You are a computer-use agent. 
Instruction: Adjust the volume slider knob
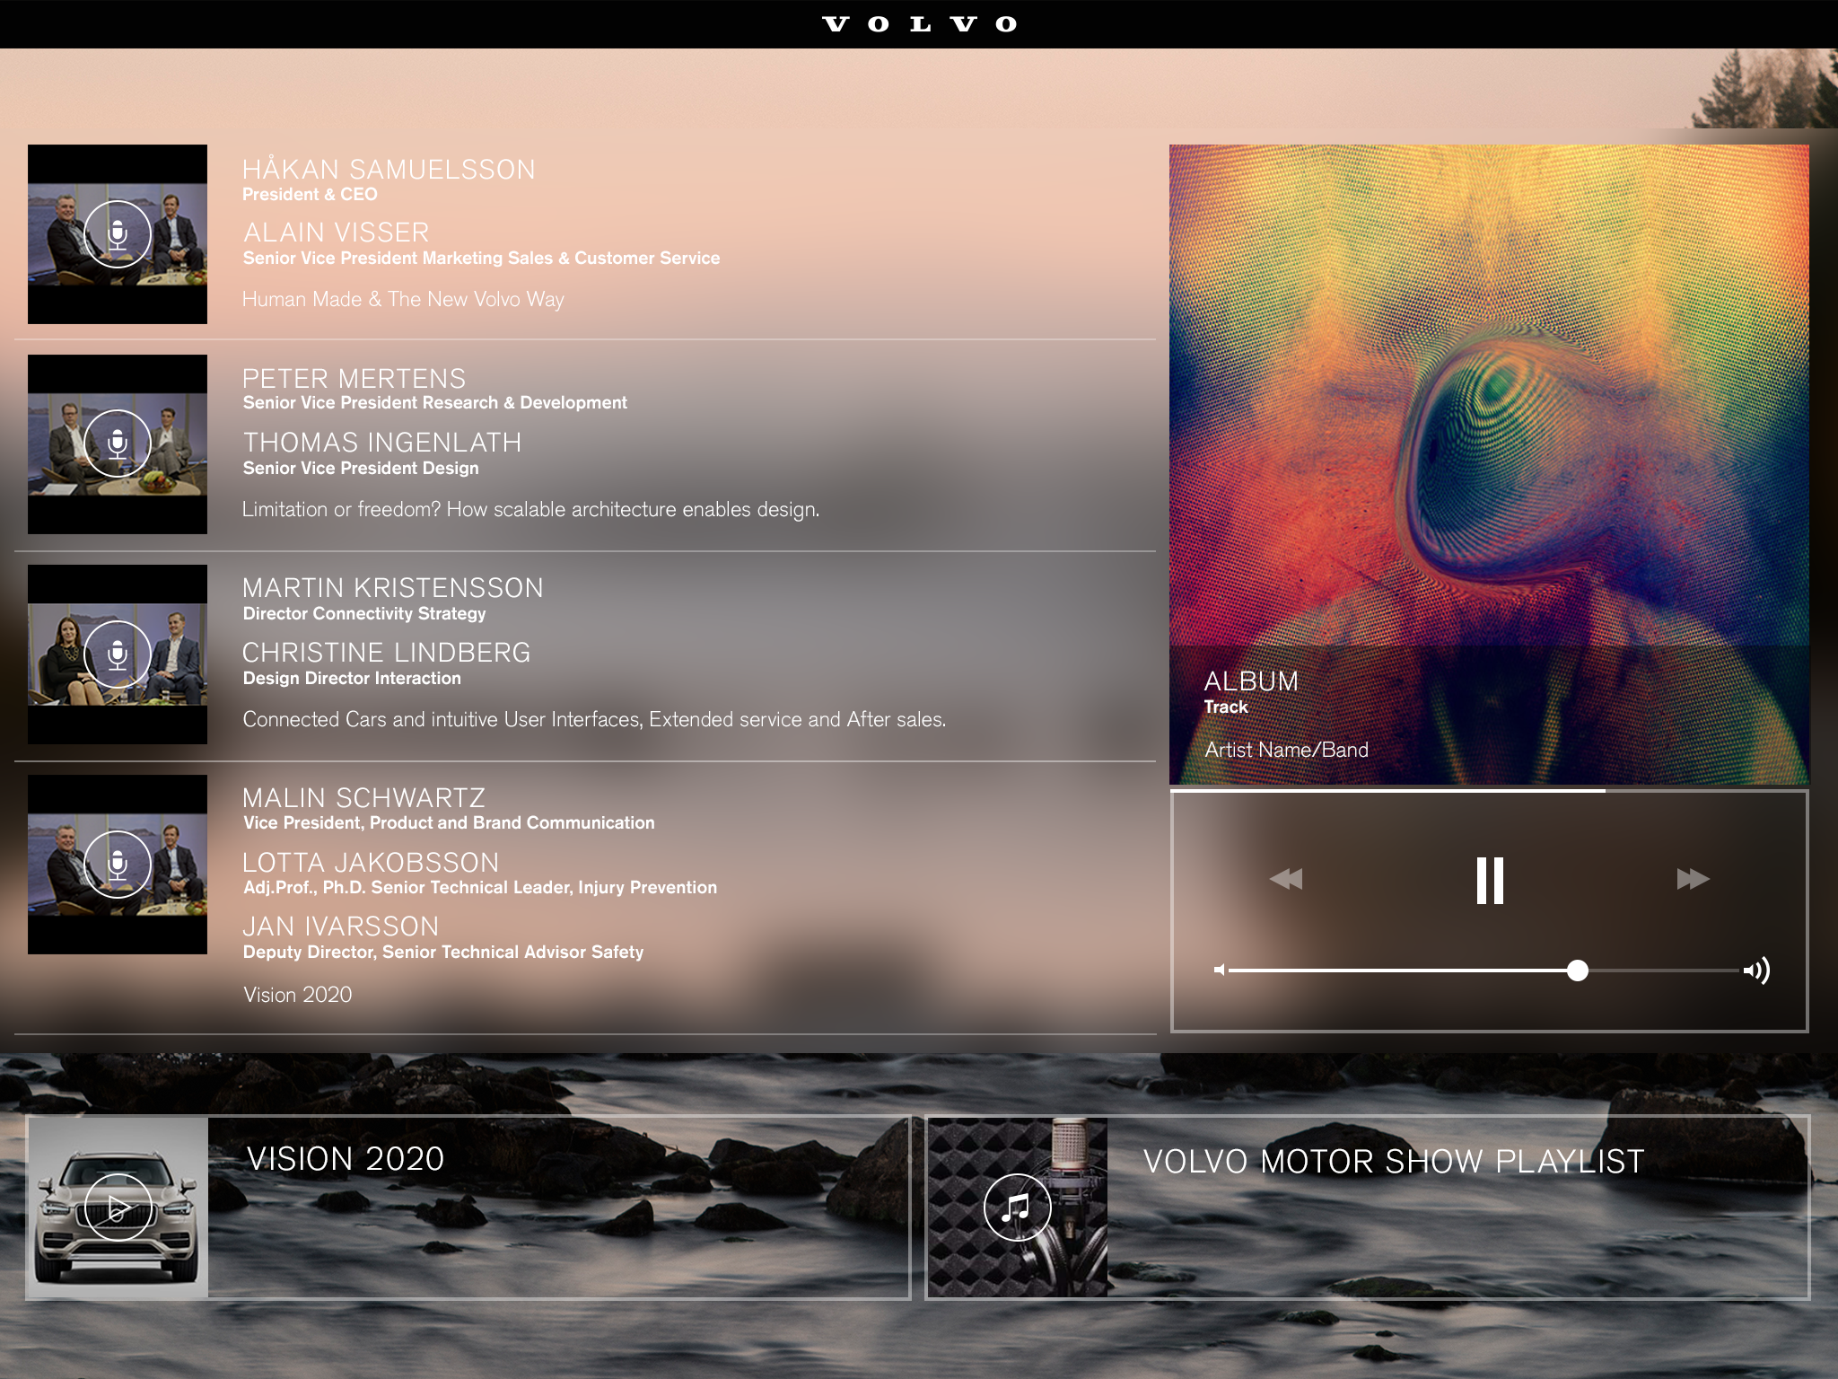click(1577, 970)
